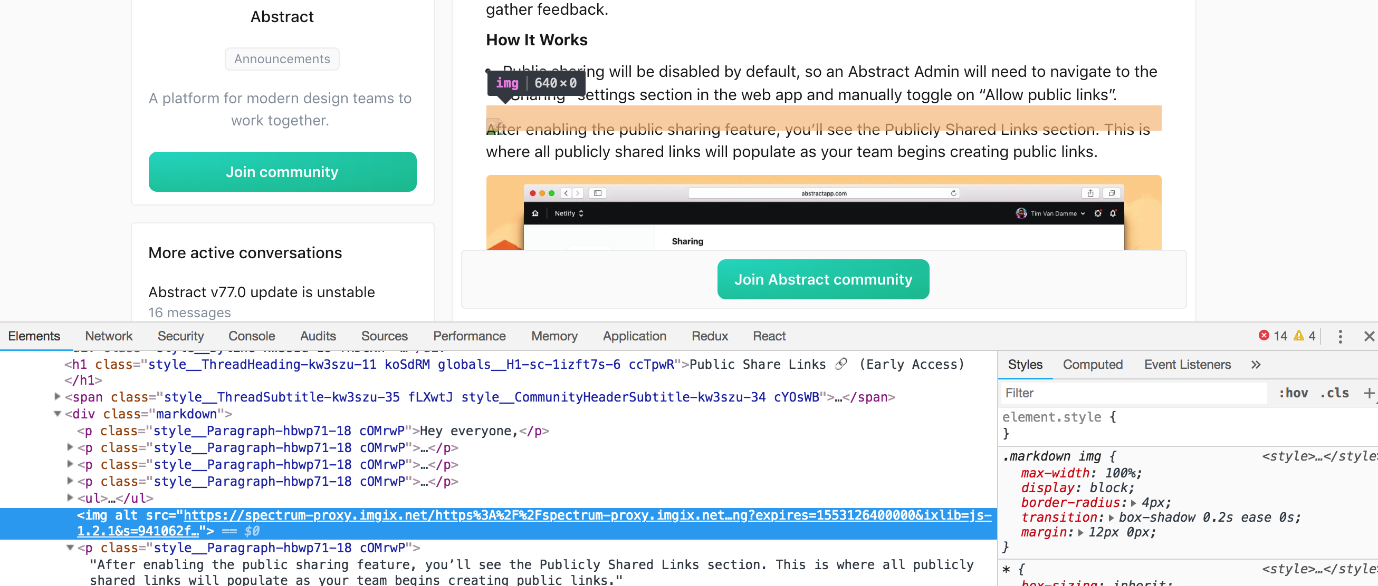Focus the Styles Filter input field
This screenshot has width=1378, height=586.
(1133, 393)
